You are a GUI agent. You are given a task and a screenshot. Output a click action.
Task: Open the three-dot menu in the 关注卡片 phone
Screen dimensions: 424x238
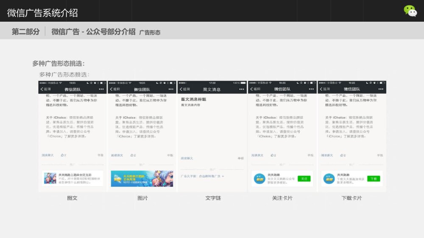[311, 89]
